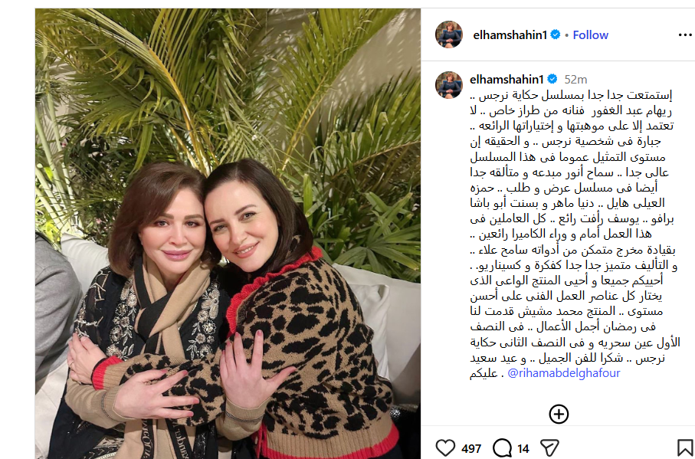Click the photo of the two women
This screenshot has width=695, height=459.
(x=228, y=234)
